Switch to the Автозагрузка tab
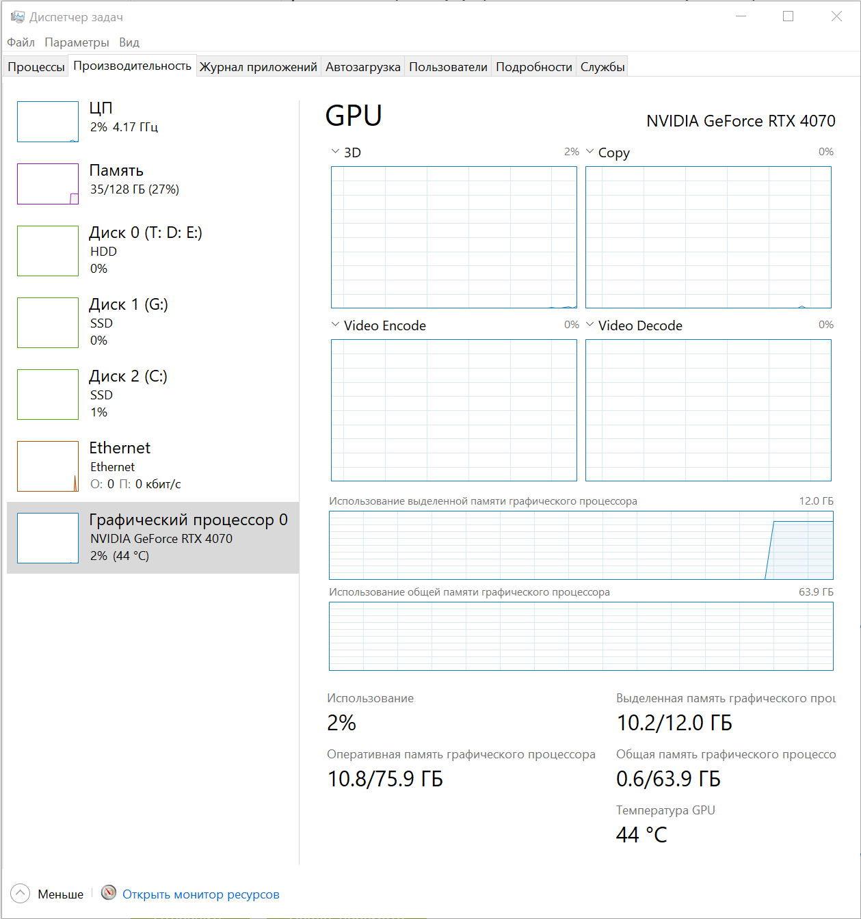This screenshot has height=919, width=861. (x=363, y=66)
